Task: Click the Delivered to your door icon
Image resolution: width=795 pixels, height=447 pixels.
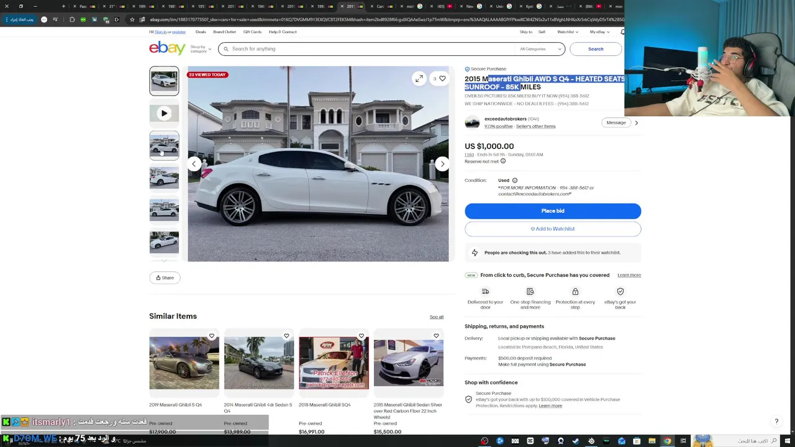Action: tap(485, 292)
